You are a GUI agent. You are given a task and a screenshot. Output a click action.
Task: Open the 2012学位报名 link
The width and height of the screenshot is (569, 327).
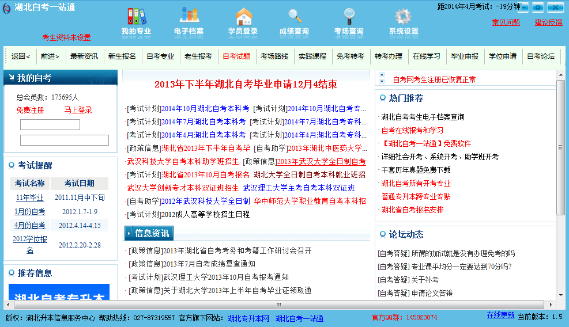click(30, 244)
